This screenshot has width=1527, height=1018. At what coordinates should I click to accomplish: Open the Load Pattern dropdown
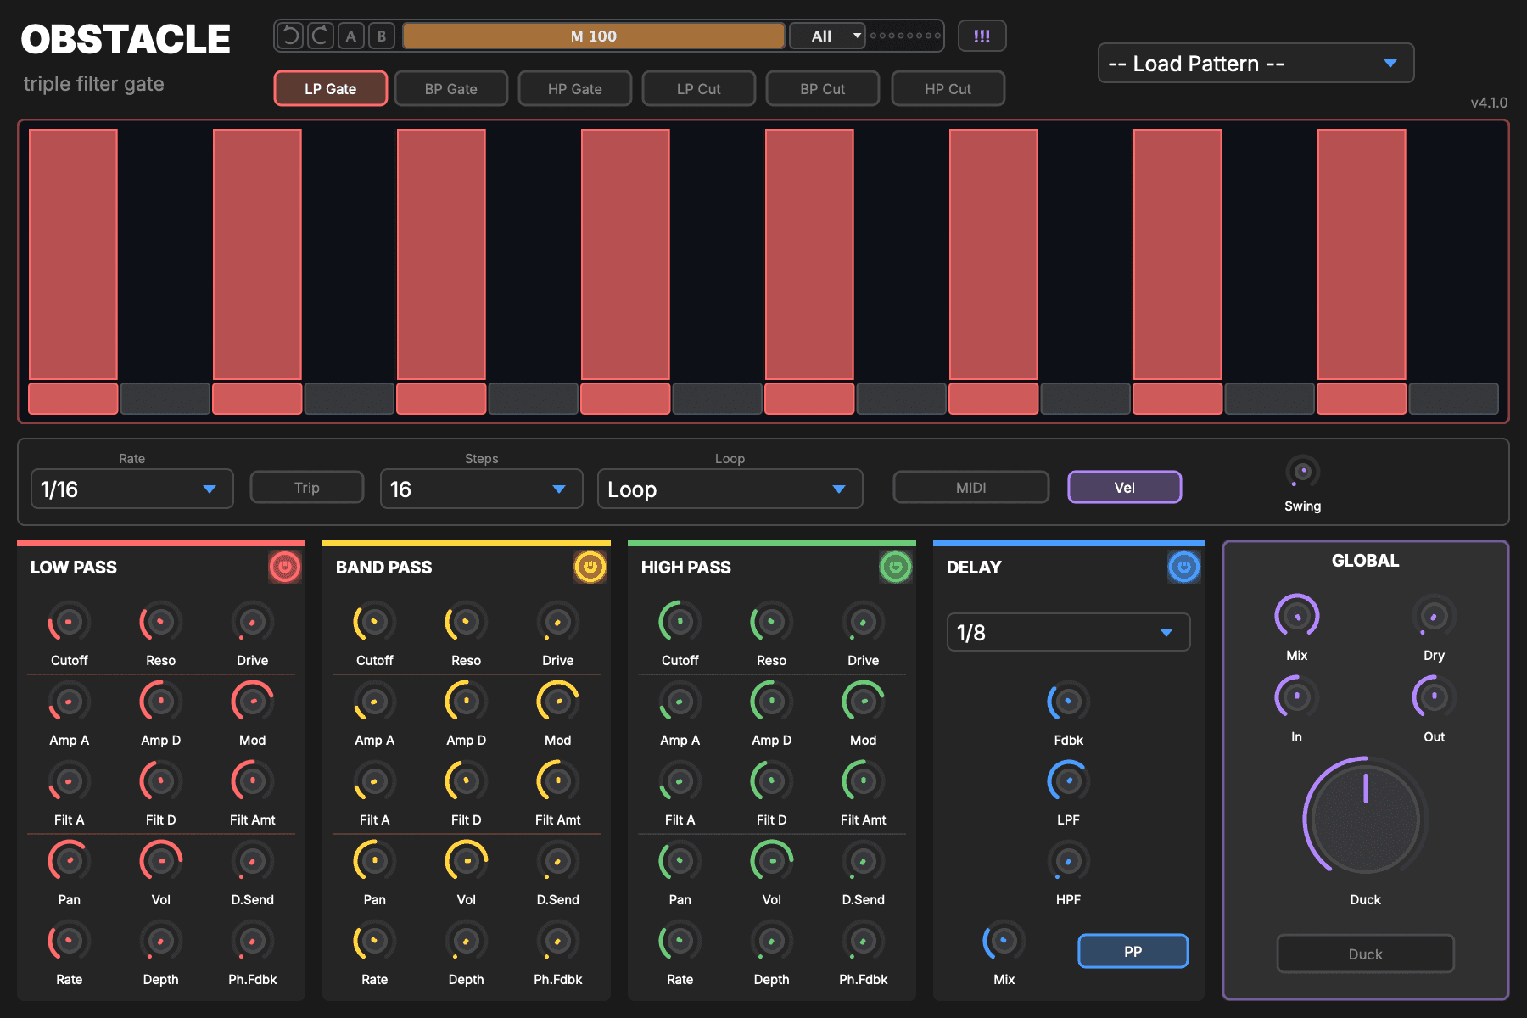(1256, 64)
